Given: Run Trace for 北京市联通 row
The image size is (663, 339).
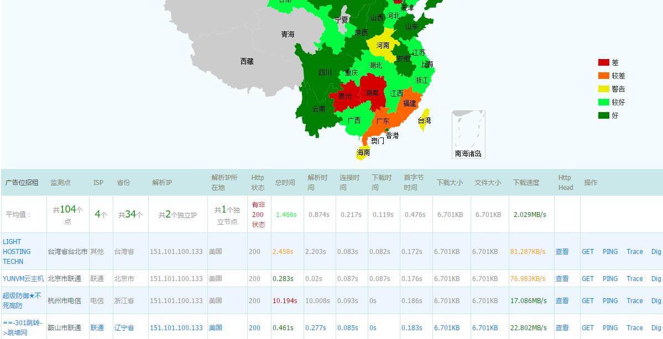Looking at the screenshot, I should (635, 279).
